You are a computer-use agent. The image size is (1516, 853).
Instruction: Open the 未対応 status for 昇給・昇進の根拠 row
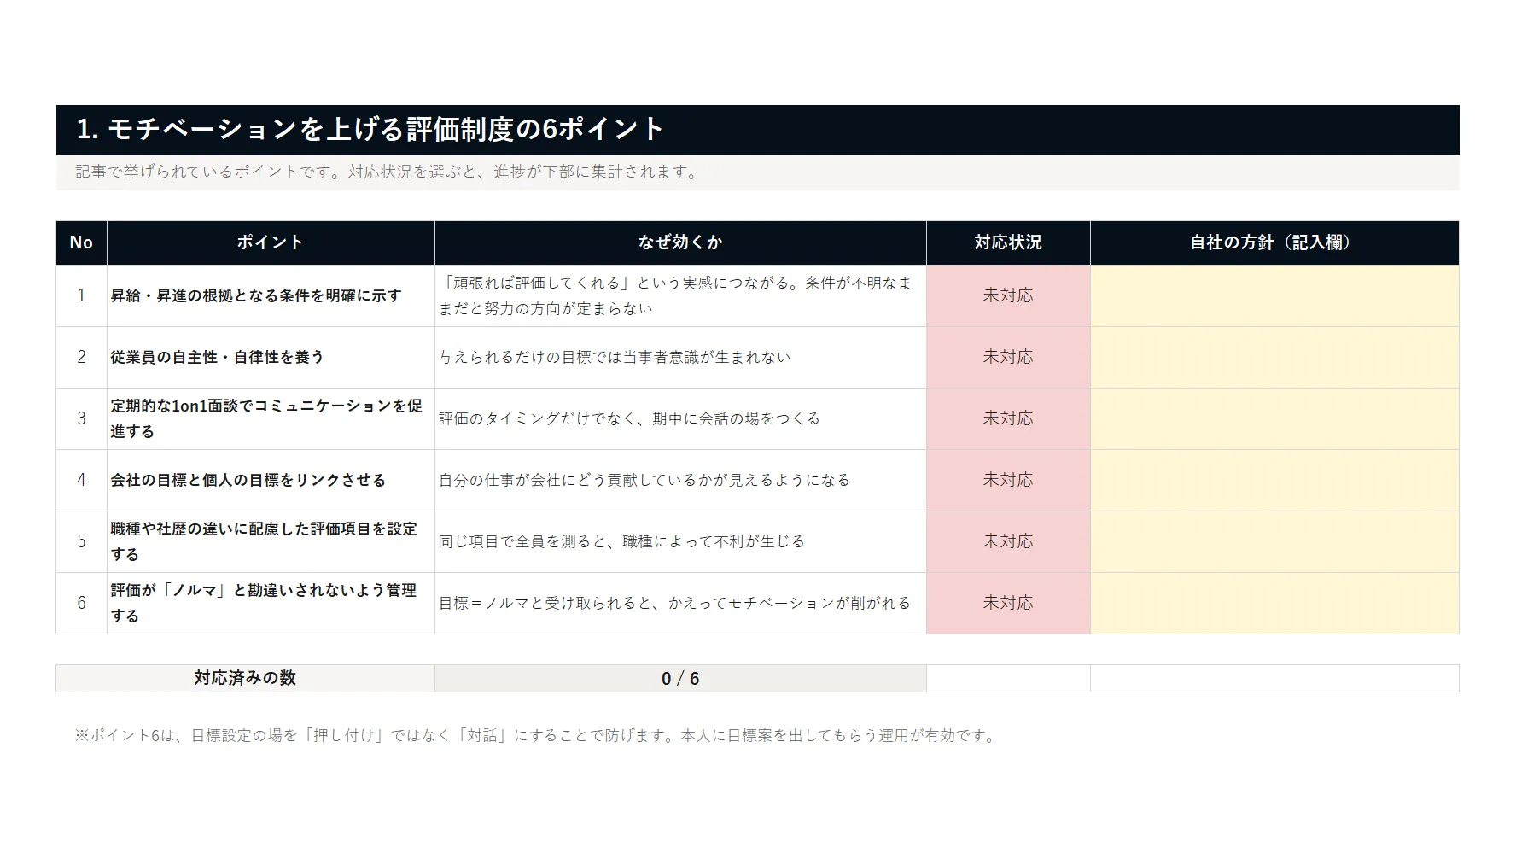click(1008, 295)
